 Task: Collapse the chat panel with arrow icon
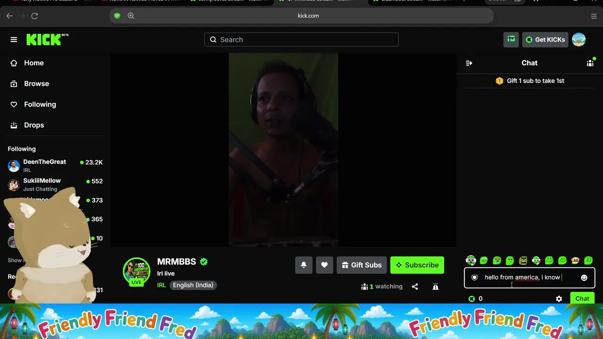point(469,63)
